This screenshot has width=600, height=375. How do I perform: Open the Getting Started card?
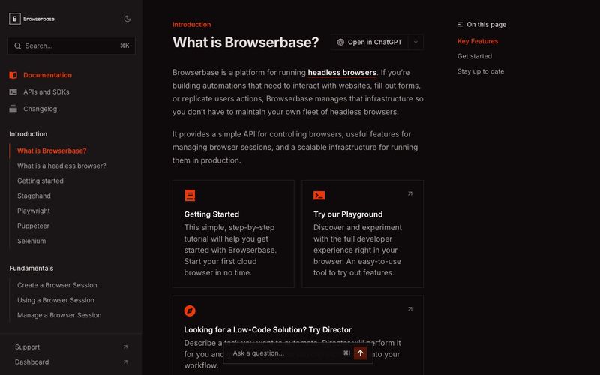[x=233, y=234]
